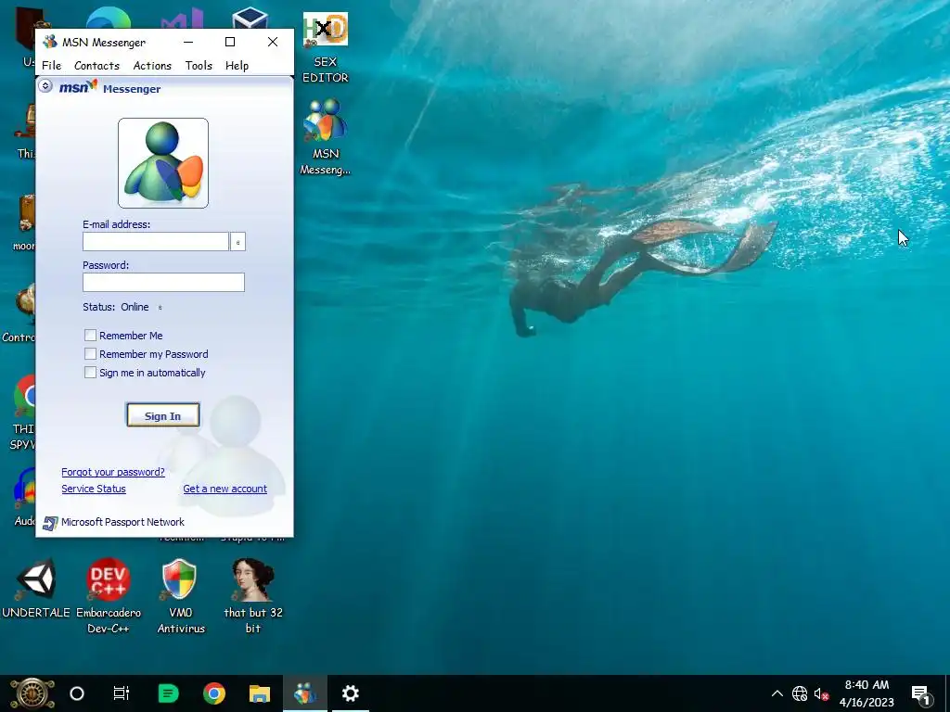Select the UNDERTALE desktop icon

[36, 589]
